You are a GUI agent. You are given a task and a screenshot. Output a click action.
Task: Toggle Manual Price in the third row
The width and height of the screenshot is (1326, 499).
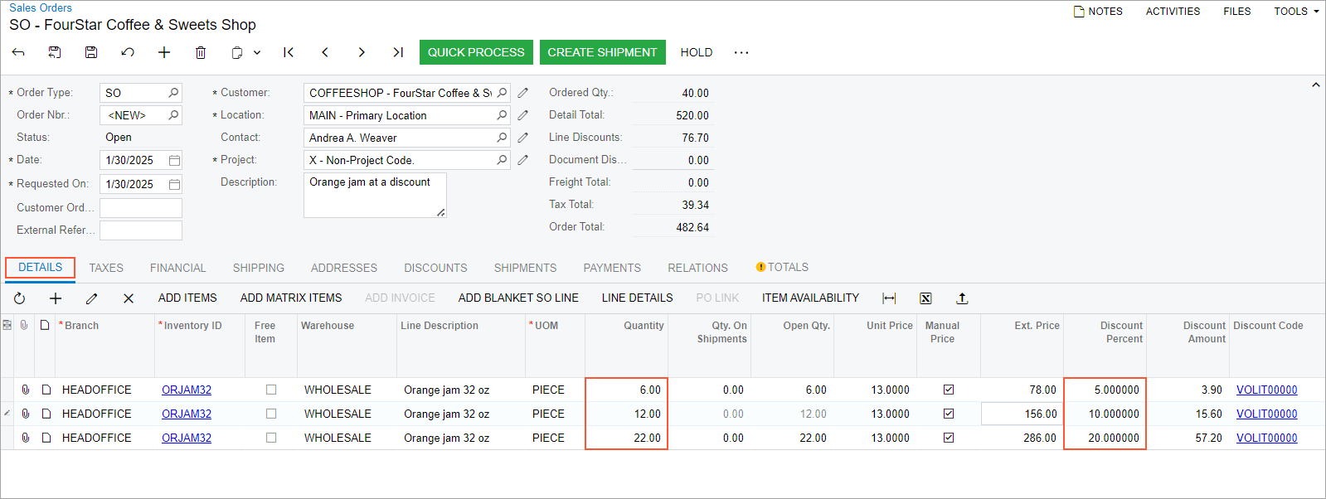[949, 438]
